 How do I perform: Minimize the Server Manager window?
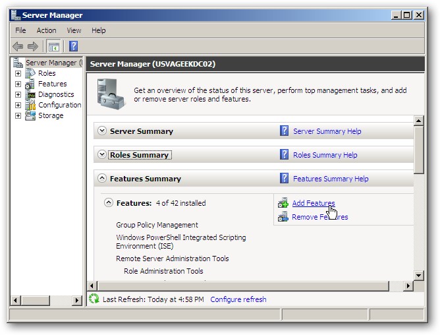(396, 15)
